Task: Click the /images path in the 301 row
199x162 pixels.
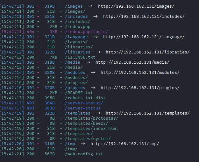Action: pos(74,6)
